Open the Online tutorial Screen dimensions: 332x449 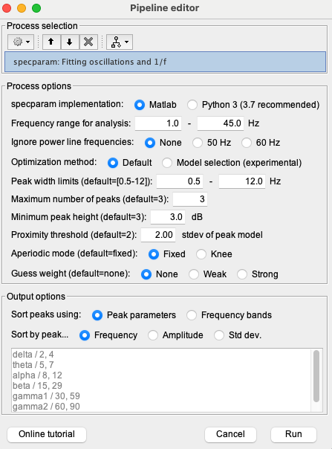pyautogui.click(x=47, y=434)
